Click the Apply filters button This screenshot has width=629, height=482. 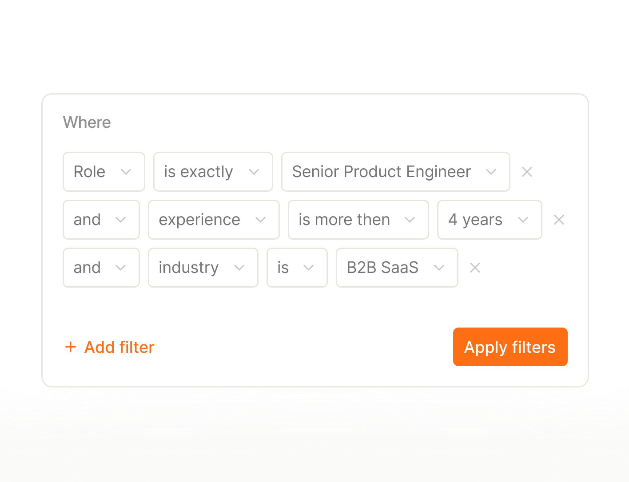(510, 347)
